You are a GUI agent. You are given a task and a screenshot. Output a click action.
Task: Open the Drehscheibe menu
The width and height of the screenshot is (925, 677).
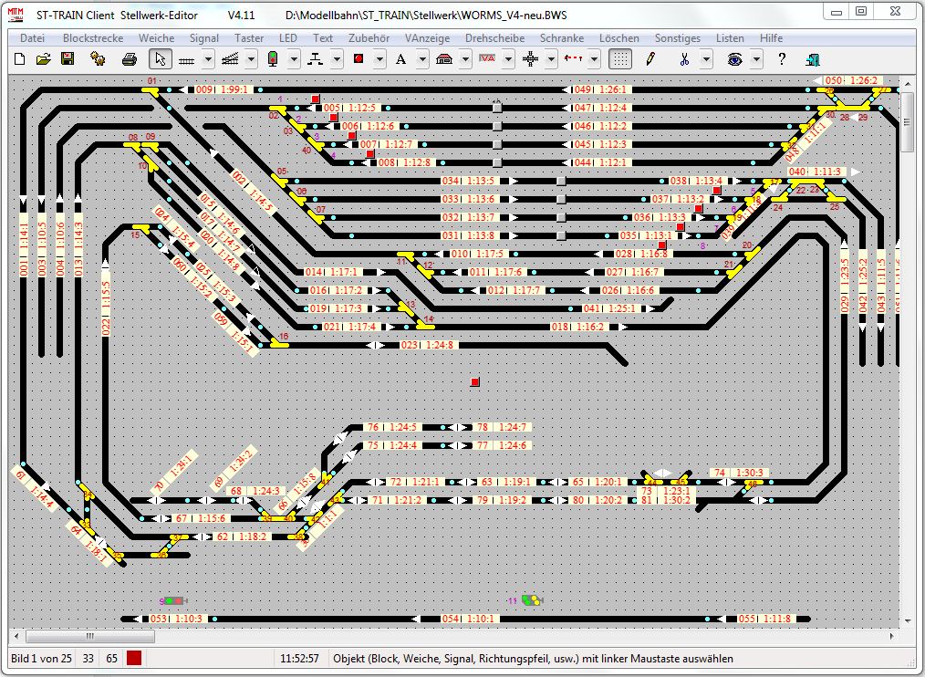(494, 38)
